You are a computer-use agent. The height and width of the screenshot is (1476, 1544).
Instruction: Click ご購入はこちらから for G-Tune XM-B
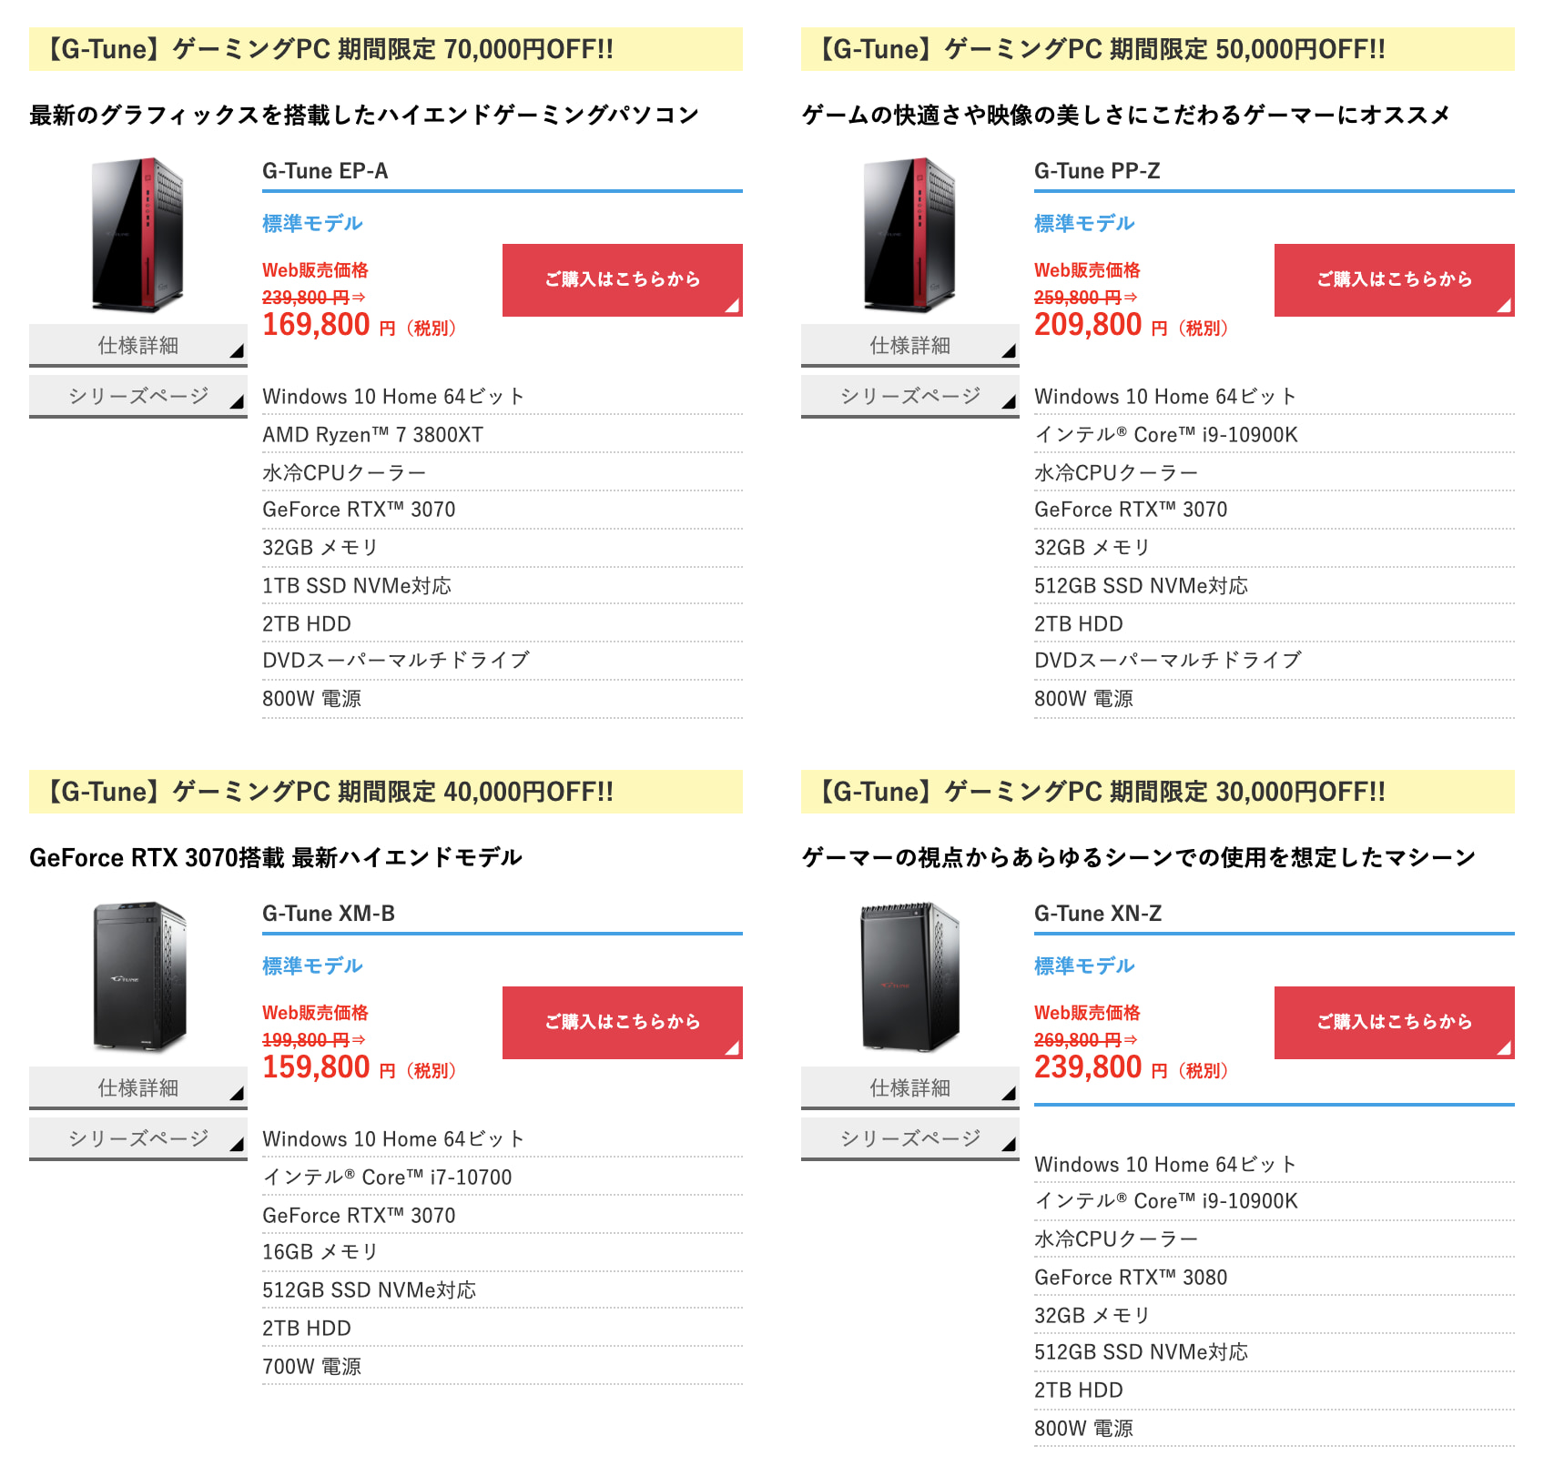(623, 1023)
